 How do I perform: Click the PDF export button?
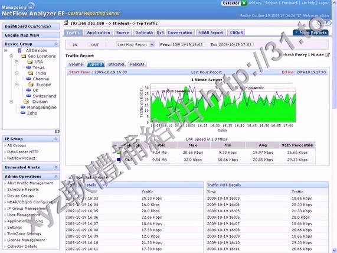pyautogui.click(x=324, y=22)
